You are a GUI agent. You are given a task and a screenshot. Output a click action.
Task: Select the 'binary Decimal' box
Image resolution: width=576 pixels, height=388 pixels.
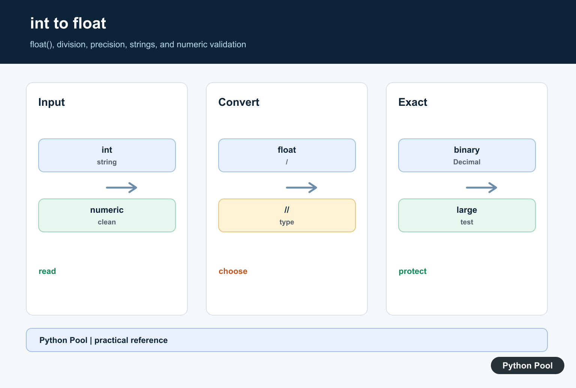[x=467, y=155]
